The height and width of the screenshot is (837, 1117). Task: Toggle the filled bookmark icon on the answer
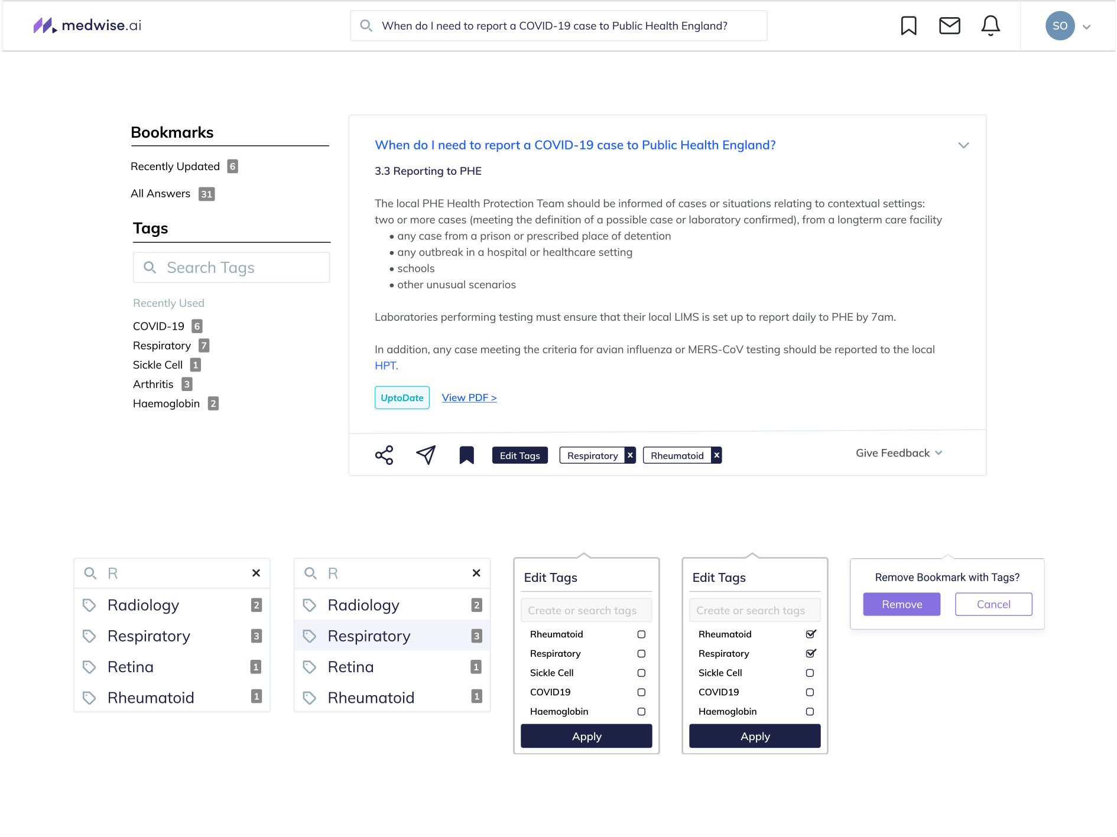click(467, 455)
